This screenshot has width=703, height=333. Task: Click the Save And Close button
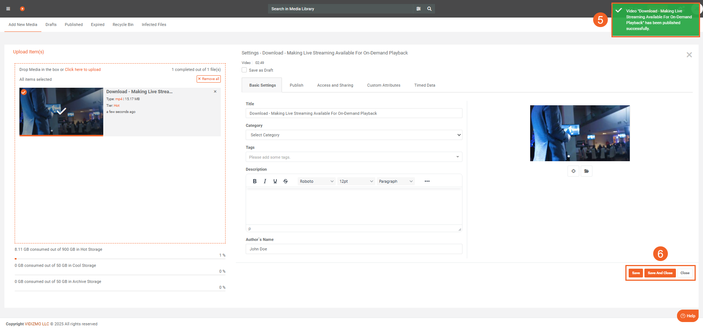tap(660, 273)
